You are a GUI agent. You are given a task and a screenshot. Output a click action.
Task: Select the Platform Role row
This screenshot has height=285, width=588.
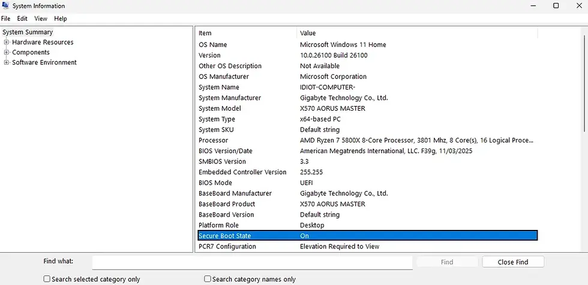point(367,225)
